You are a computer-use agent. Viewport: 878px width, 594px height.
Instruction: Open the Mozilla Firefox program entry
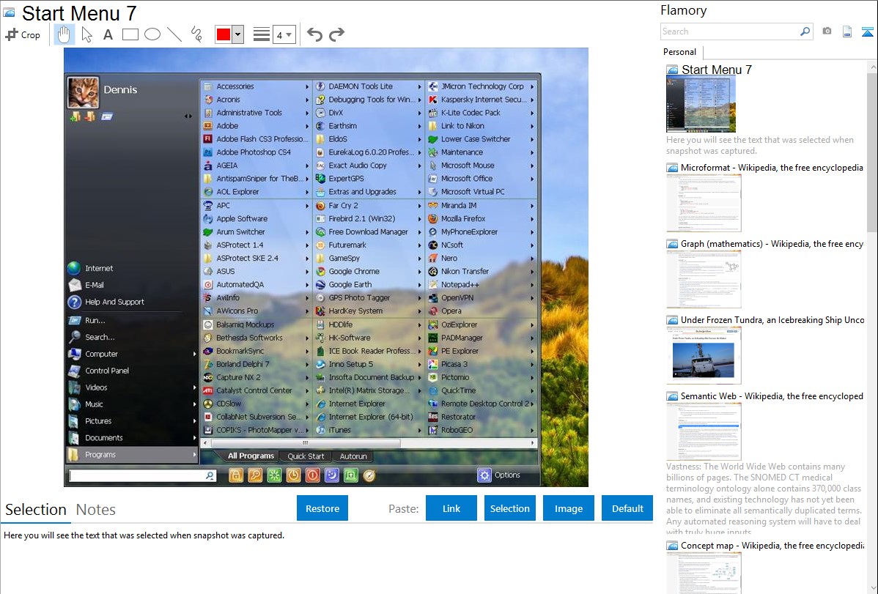coord(481,218)
